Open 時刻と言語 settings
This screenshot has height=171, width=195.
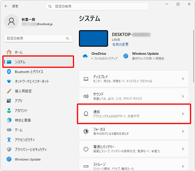click(38, 120)
